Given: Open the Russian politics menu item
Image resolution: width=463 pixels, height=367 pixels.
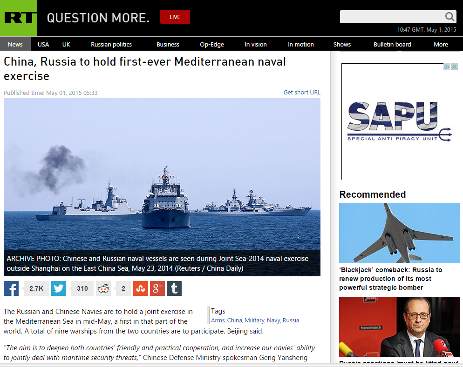Looking at the screenshot, I should [111, 44].
